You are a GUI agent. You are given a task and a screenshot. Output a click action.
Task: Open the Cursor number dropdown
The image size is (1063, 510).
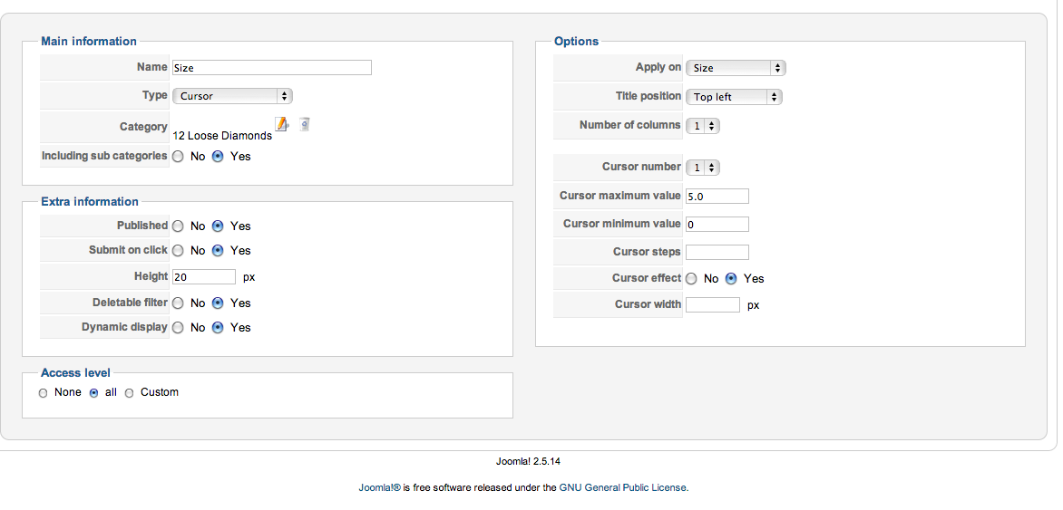[703, 168]
